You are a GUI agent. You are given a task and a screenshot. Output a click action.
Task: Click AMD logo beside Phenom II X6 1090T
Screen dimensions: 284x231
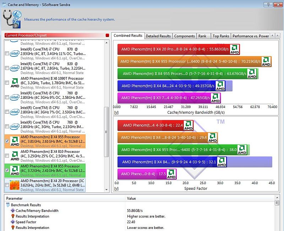coord(15,83)
